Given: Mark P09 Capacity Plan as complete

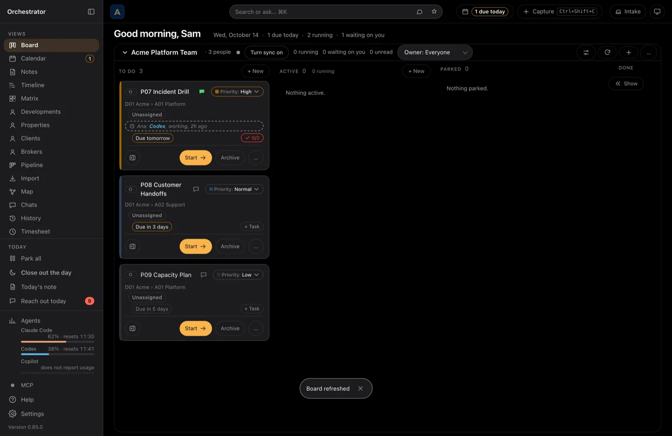Looking at the screenshot, I should pyautogui.click(x=131, y=275).
